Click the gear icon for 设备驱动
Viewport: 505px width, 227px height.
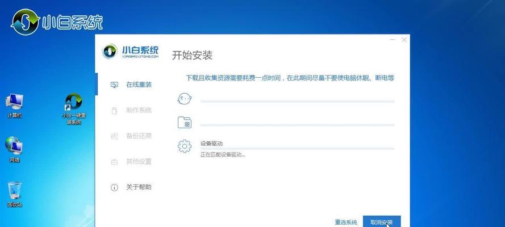click(185, 146)
